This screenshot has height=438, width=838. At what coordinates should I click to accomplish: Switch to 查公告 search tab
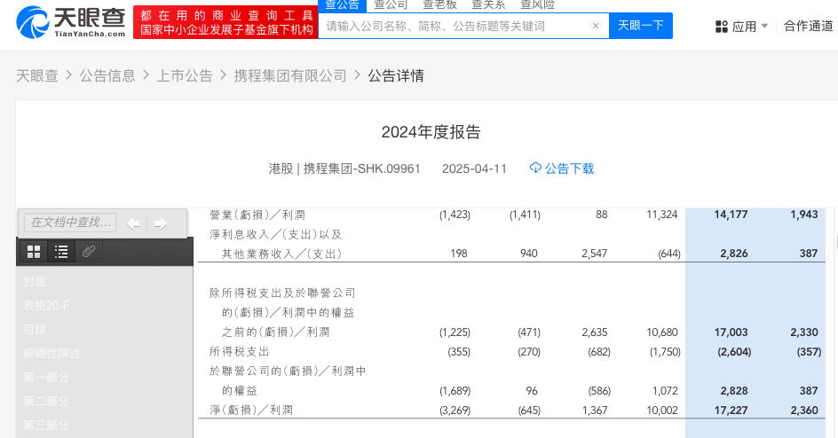coord(342,5)
